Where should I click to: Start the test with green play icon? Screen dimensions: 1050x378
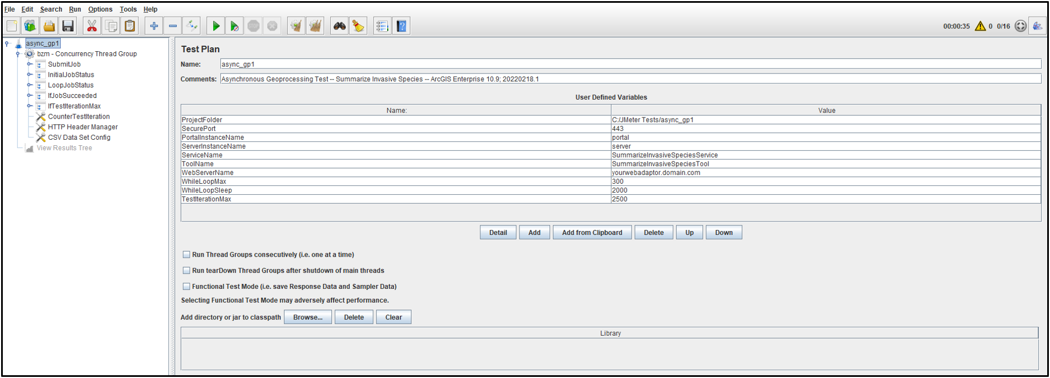click(x=216, y=26)
